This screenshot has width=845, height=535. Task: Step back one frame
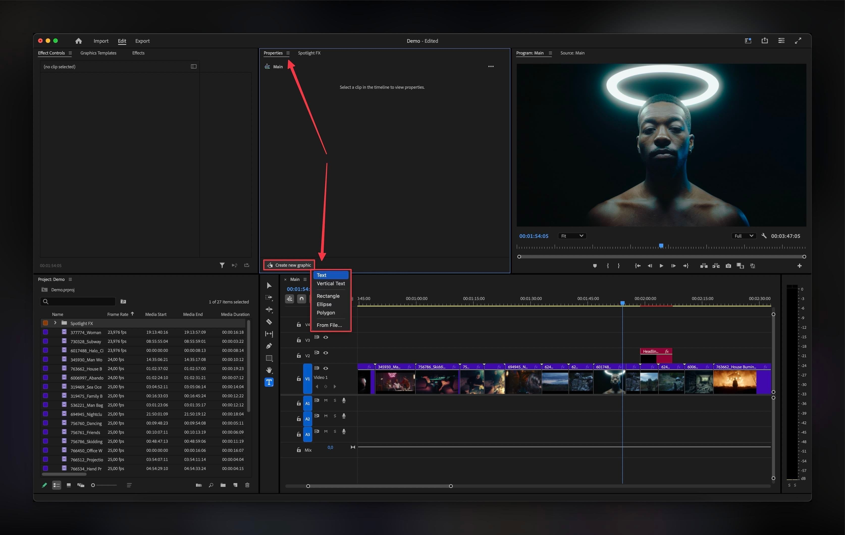650,266
